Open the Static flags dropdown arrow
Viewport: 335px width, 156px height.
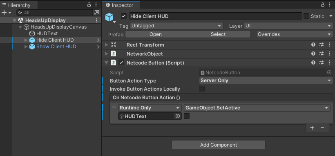click(331, 16)
